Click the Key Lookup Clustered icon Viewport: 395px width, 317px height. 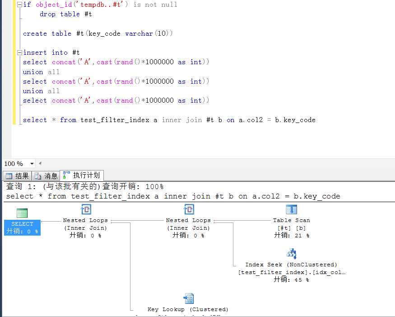189,298
